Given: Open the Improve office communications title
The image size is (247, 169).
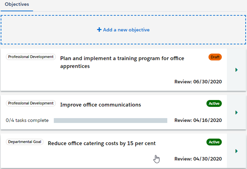Looking at the screenshot, I should tap(100, 105).
